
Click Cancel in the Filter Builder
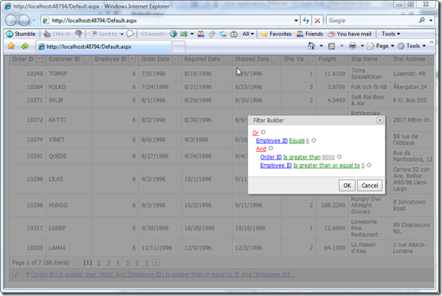(x=369, y=185)
